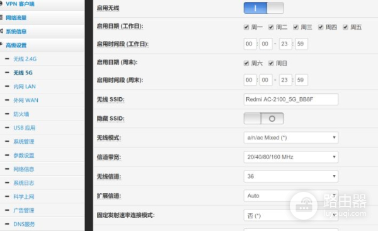Open the 扩展信道 Auto dropdown
378x231 pixels.
(x=291, y=196)
